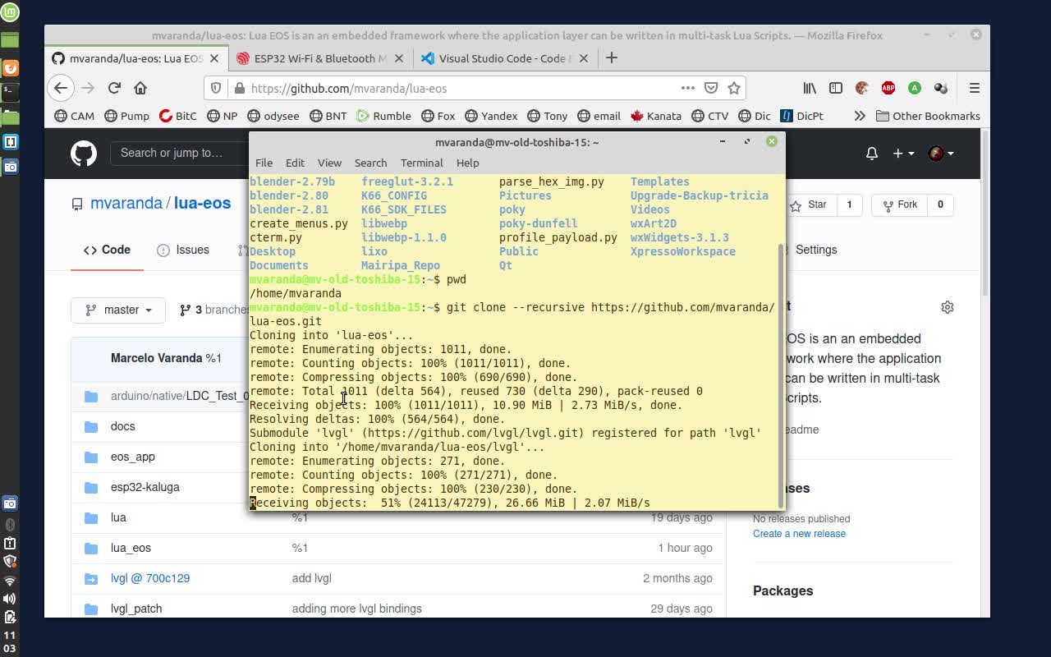Open the Firefox home page button
Viewport: 1051px width, 657px height.
(140, 88)
